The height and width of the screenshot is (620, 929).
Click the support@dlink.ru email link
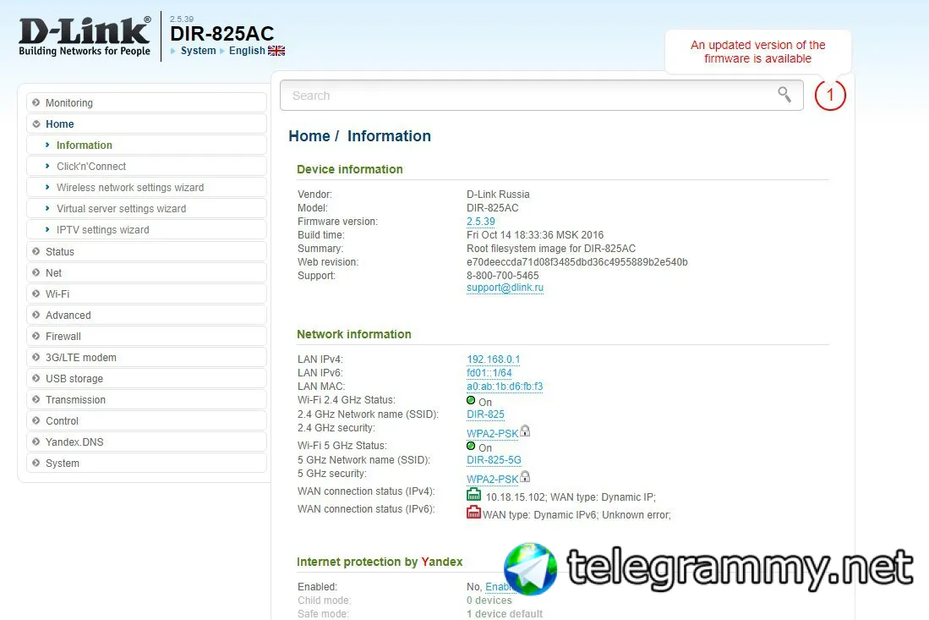(505, 288)
